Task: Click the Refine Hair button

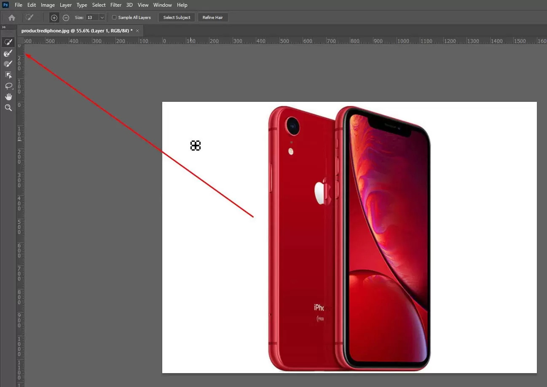Action: point(213,18)
